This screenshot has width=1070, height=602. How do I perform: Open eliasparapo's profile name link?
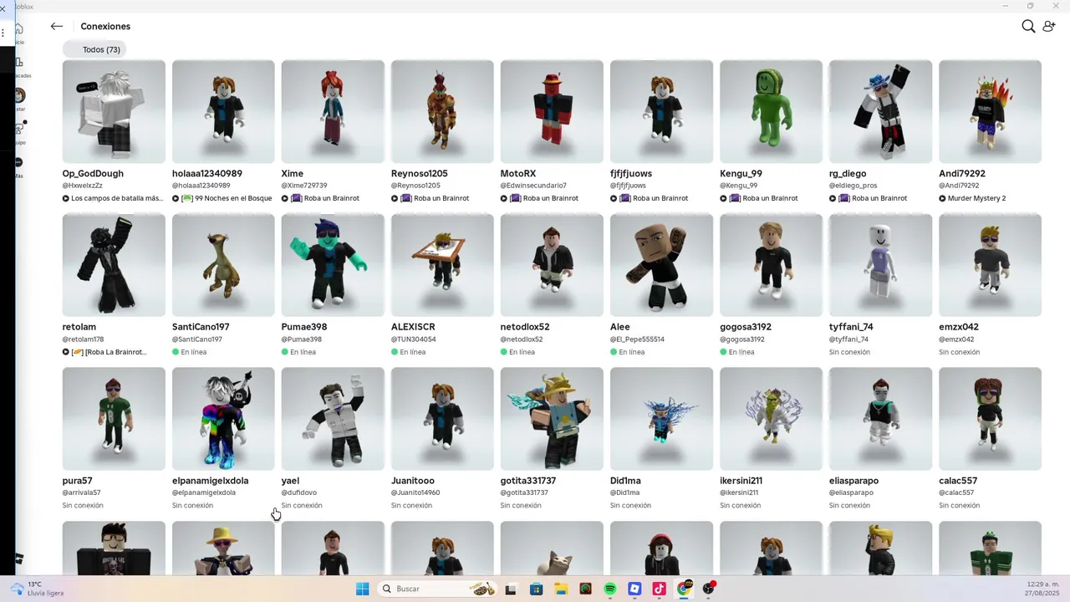click(x=854, y=481)
